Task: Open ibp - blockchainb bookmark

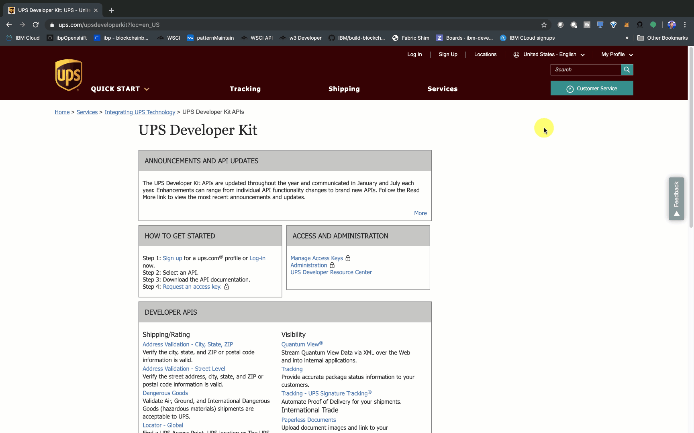Action: [x=121, y=38]
